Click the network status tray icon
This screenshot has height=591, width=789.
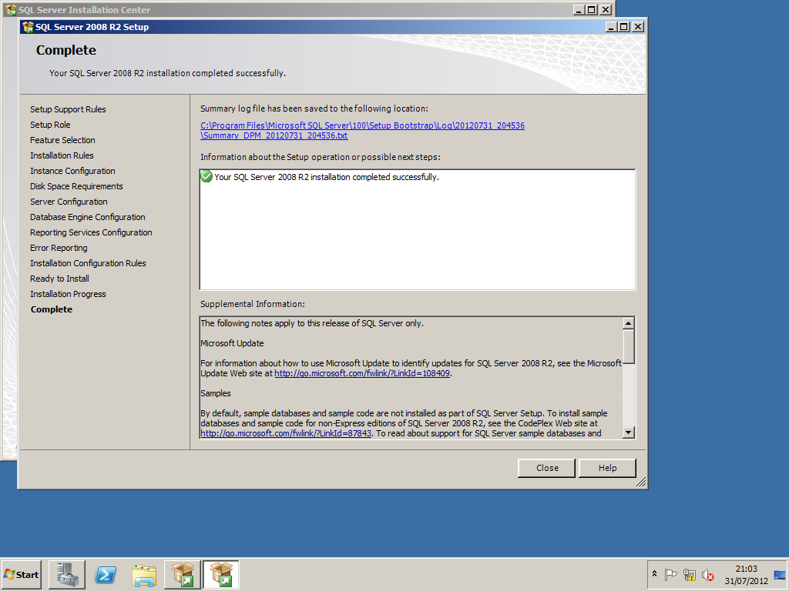pyautogui.click(x=690, y=574)
